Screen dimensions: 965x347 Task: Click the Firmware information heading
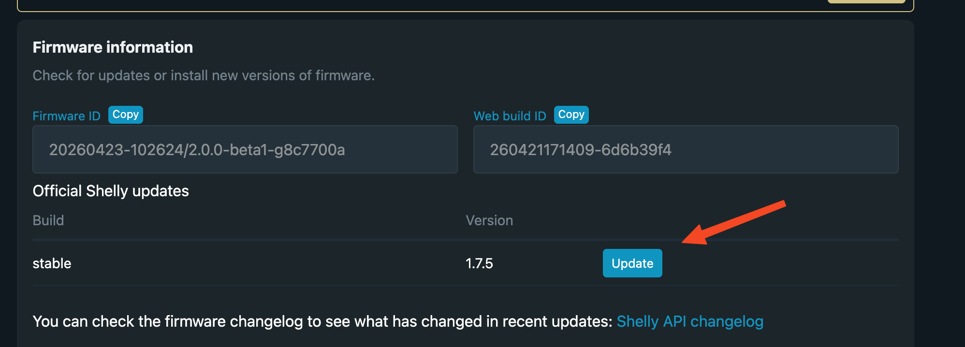coord(113,47)
